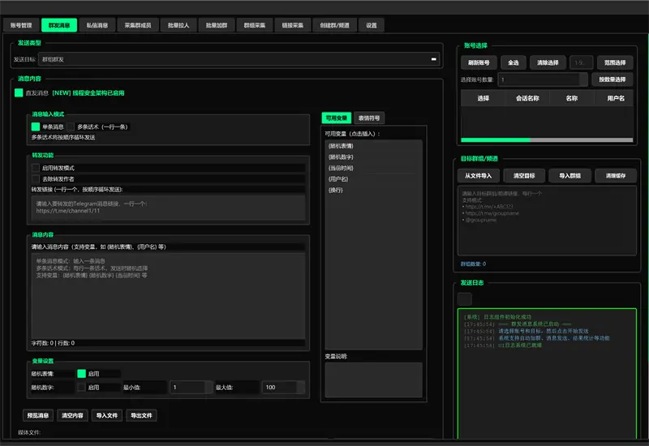Switch to the 表情符号 variable tab
649x446 pixels.
point(369,118)
